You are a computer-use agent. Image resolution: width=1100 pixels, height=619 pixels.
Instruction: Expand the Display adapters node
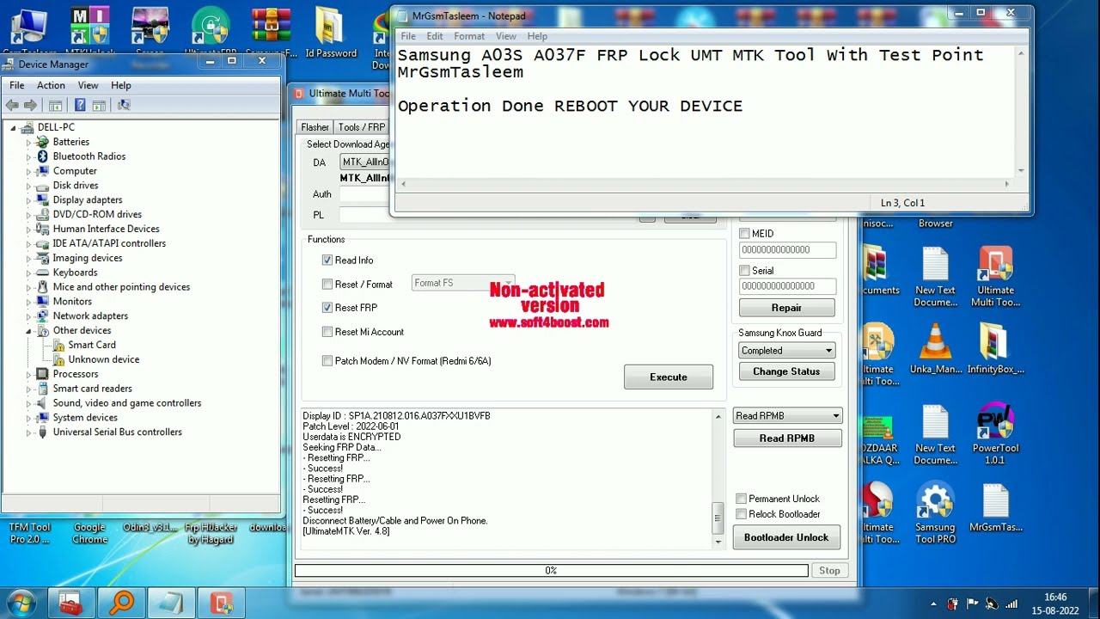pyautogui.click(x=28, y=200)
